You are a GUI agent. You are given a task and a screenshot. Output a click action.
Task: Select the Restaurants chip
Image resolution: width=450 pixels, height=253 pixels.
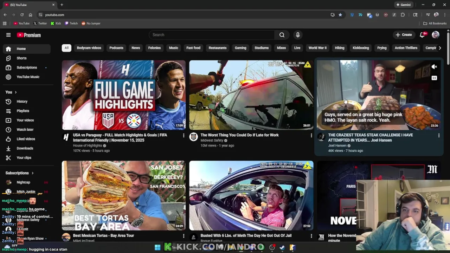coord(218,48)
